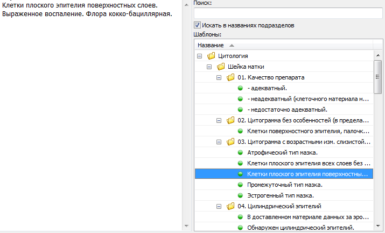Click the 04. Цилиндрический эпителий folder icon
Viewport: 385px width, 233px height.
[x=230, y=206]
